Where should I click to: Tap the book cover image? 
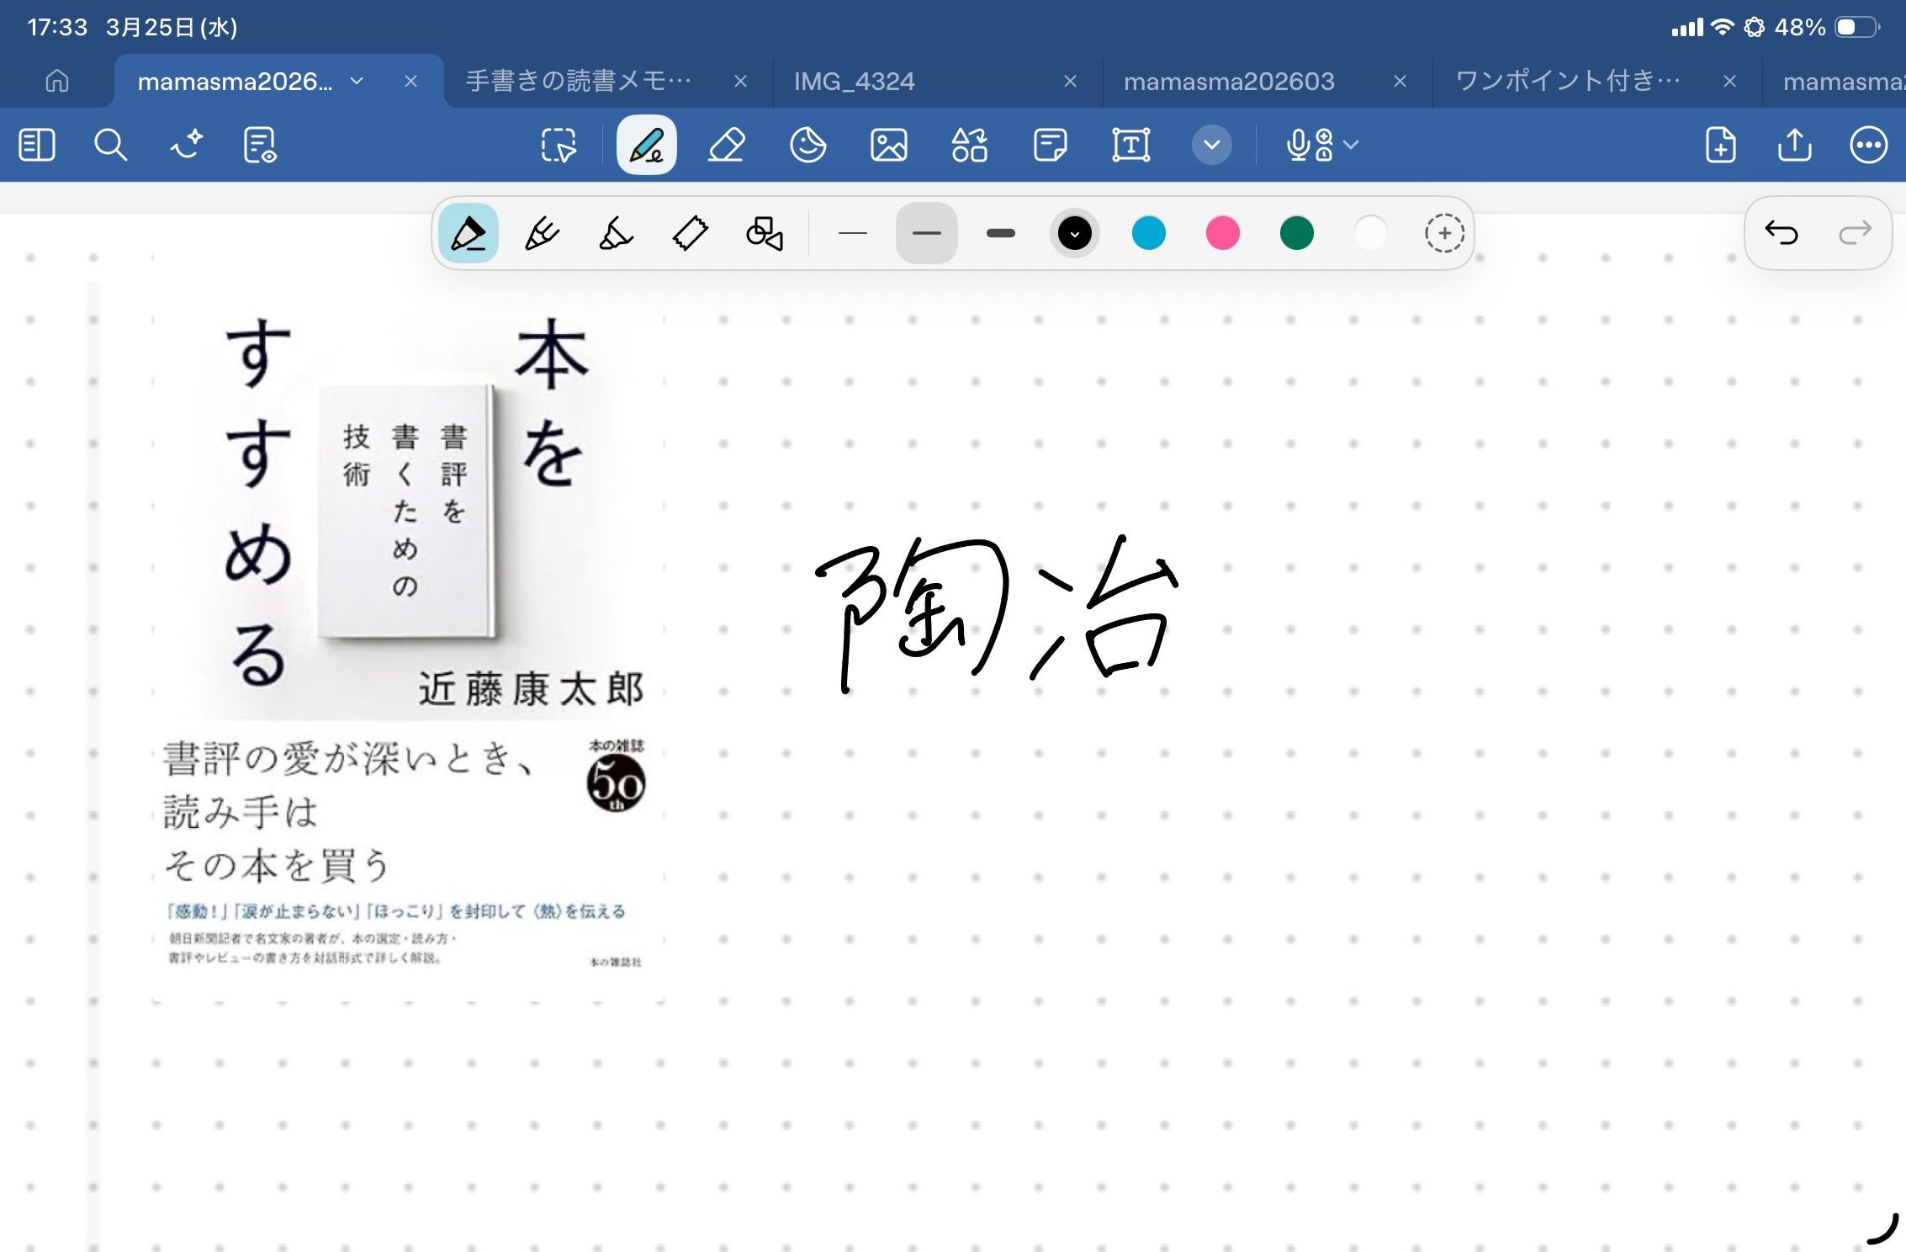point(408,639)
